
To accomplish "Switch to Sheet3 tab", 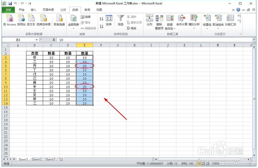I will tap(50, 159).
